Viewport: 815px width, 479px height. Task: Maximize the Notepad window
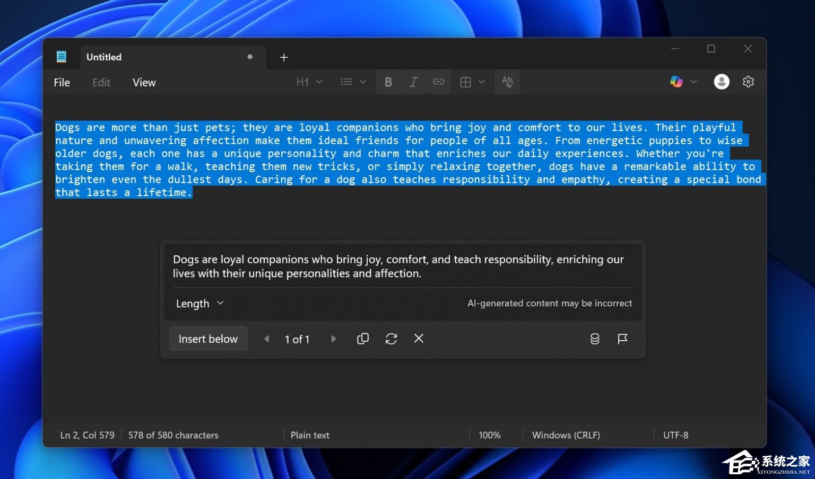coord(711,49)
